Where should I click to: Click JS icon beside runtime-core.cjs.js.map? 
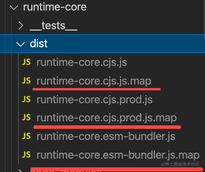(26, 81)
